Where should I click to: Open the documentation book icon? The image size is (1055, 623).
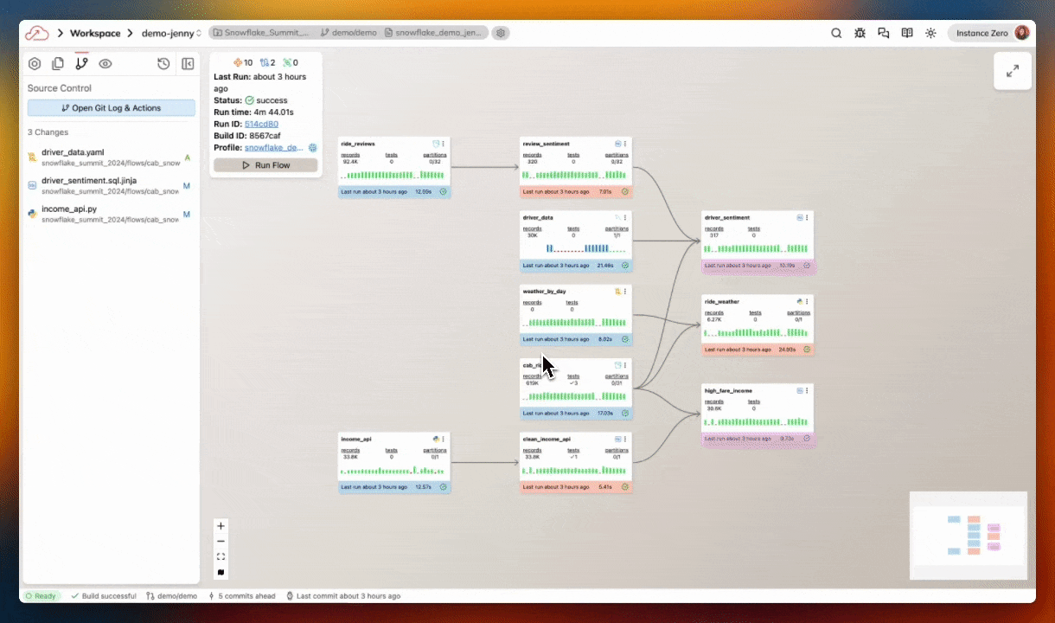[906, 33]
